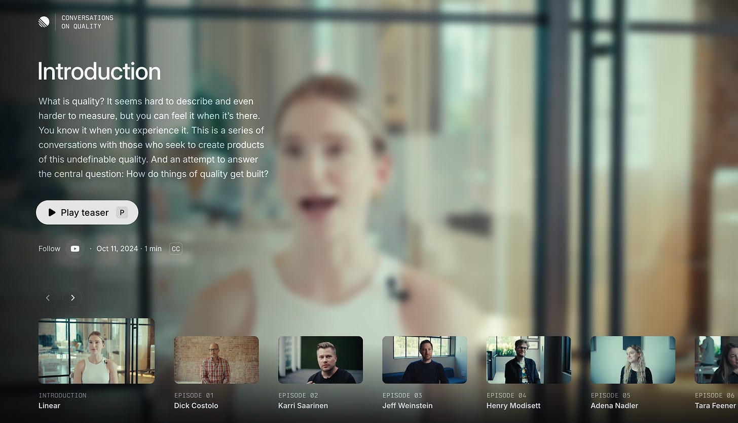This screenshot has height=423, width=738.
Task: Open Episode 01 Dick Costolo thumbnail
Action: [x=216, y=360]
